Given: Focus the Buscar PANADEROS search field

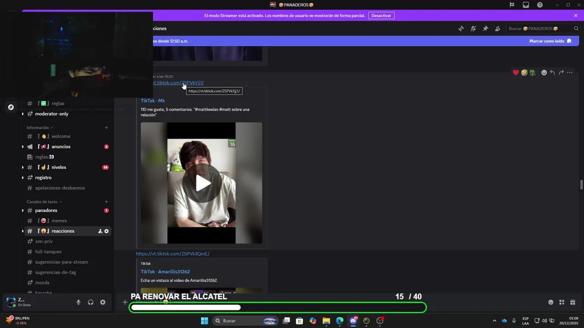Looking at the screenshot, I should coord(543,29).
